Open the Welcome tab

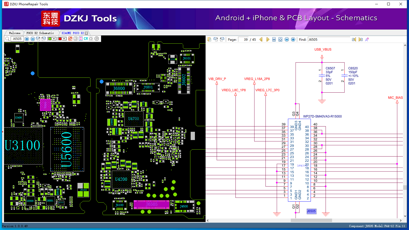(x=15, y=33)
